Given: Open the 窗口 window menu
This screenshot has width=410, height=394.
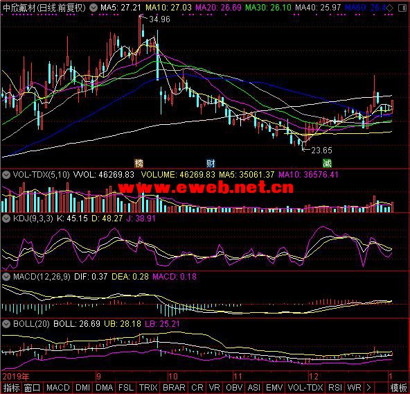Looking at the screenshot, I should (x=32, y=388).
